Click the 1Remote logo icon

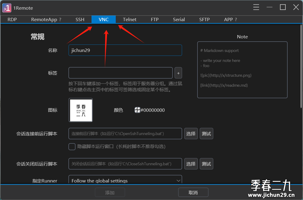pos(6,8)
